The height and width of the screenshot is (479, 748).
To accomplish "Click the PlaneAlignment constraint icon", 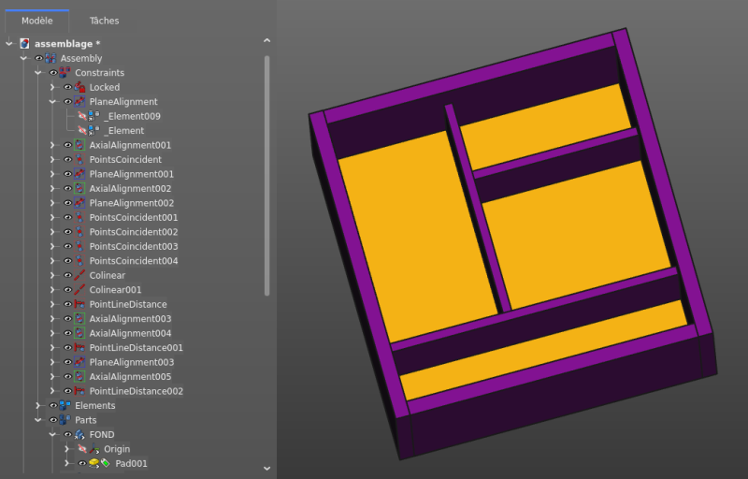I will pyautogui.click(x=79, y=102).
